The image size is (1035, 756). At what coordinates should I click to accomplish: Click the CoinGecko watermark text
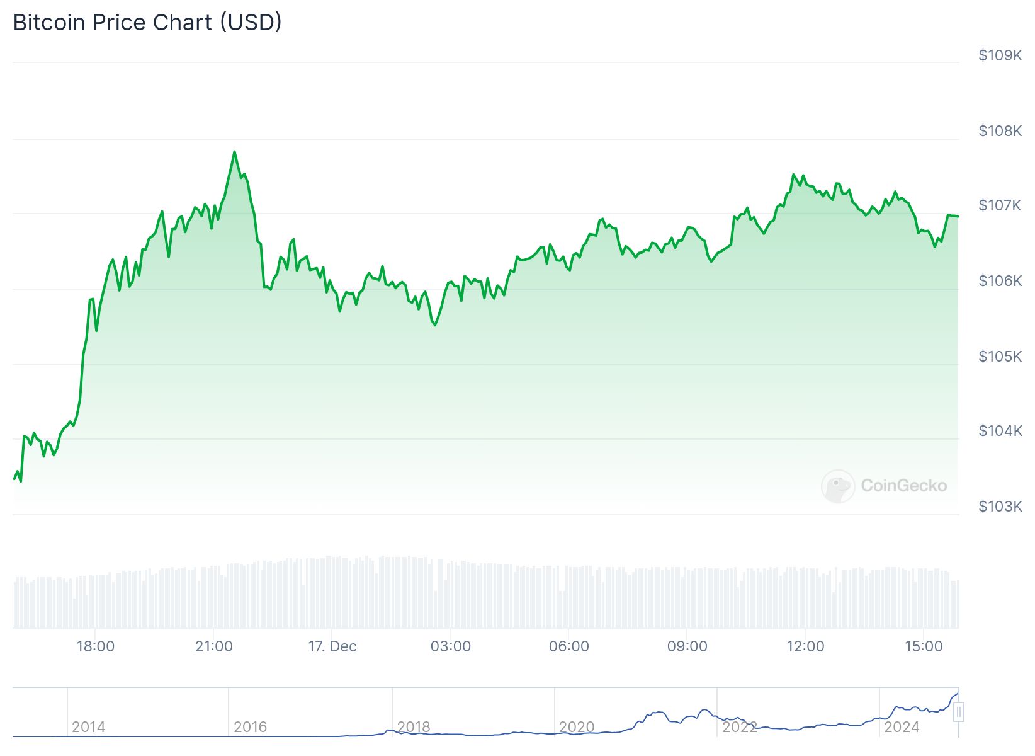(x=903, y=486)
